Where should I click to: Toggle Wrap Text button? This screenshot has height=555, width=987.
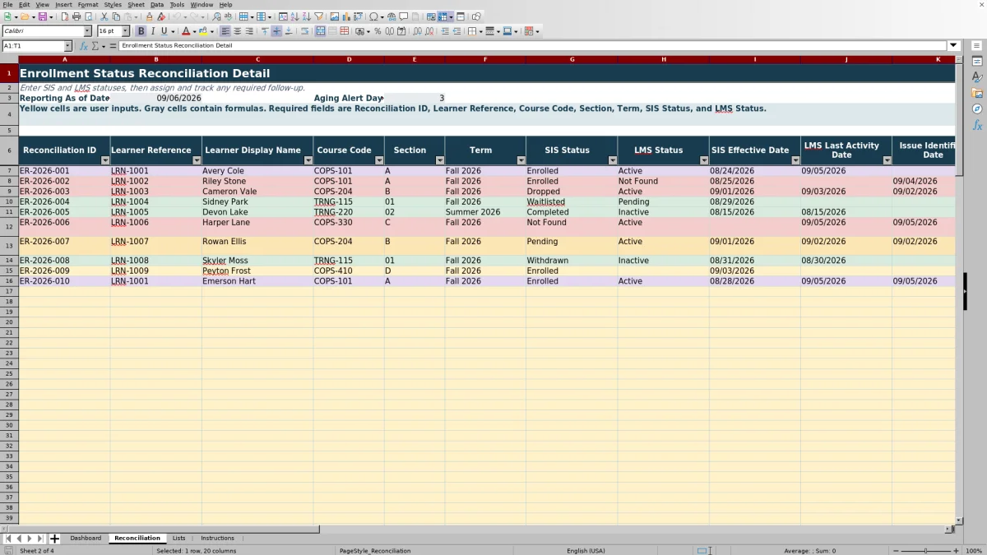(304, 31)
